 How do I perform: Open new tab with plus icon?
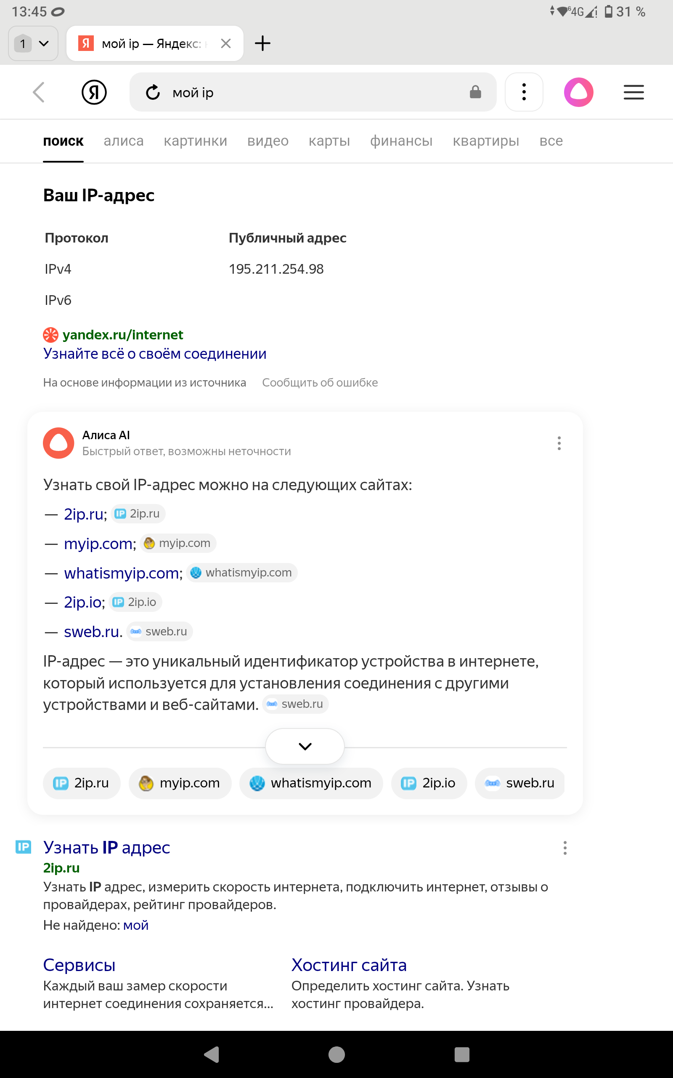[x=262, y=43]
